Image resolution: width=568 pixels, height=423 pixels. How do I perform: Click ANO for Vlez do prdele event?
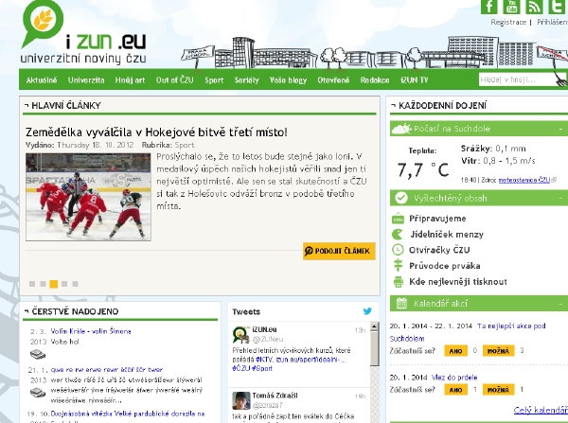click(455, 390)
